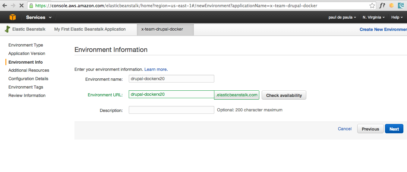Viewport: 407px width, 172px height.
Task: Click the Elastic Beanstalk text label
Action: [29, 29]
